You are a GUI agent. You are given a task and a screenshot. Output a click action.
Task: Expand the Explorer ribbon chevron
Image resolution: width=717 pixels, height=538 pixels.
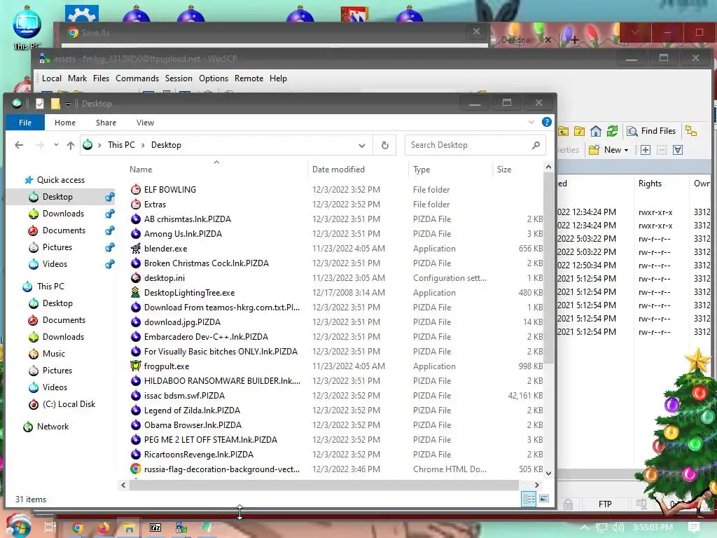tap(531, 122)
